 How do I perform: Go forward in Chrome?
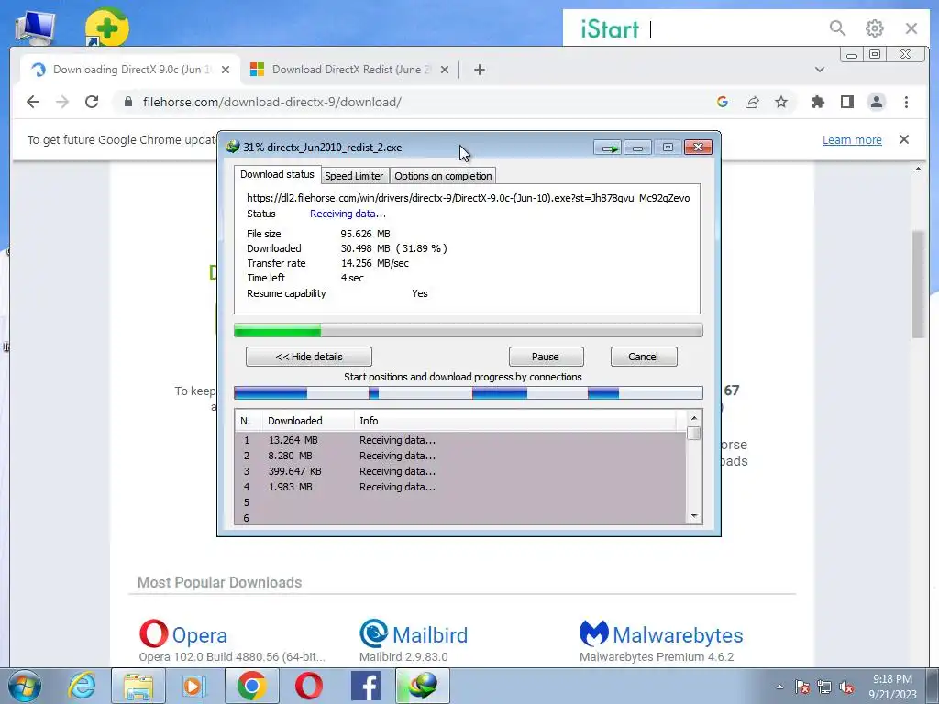point(62,102)
